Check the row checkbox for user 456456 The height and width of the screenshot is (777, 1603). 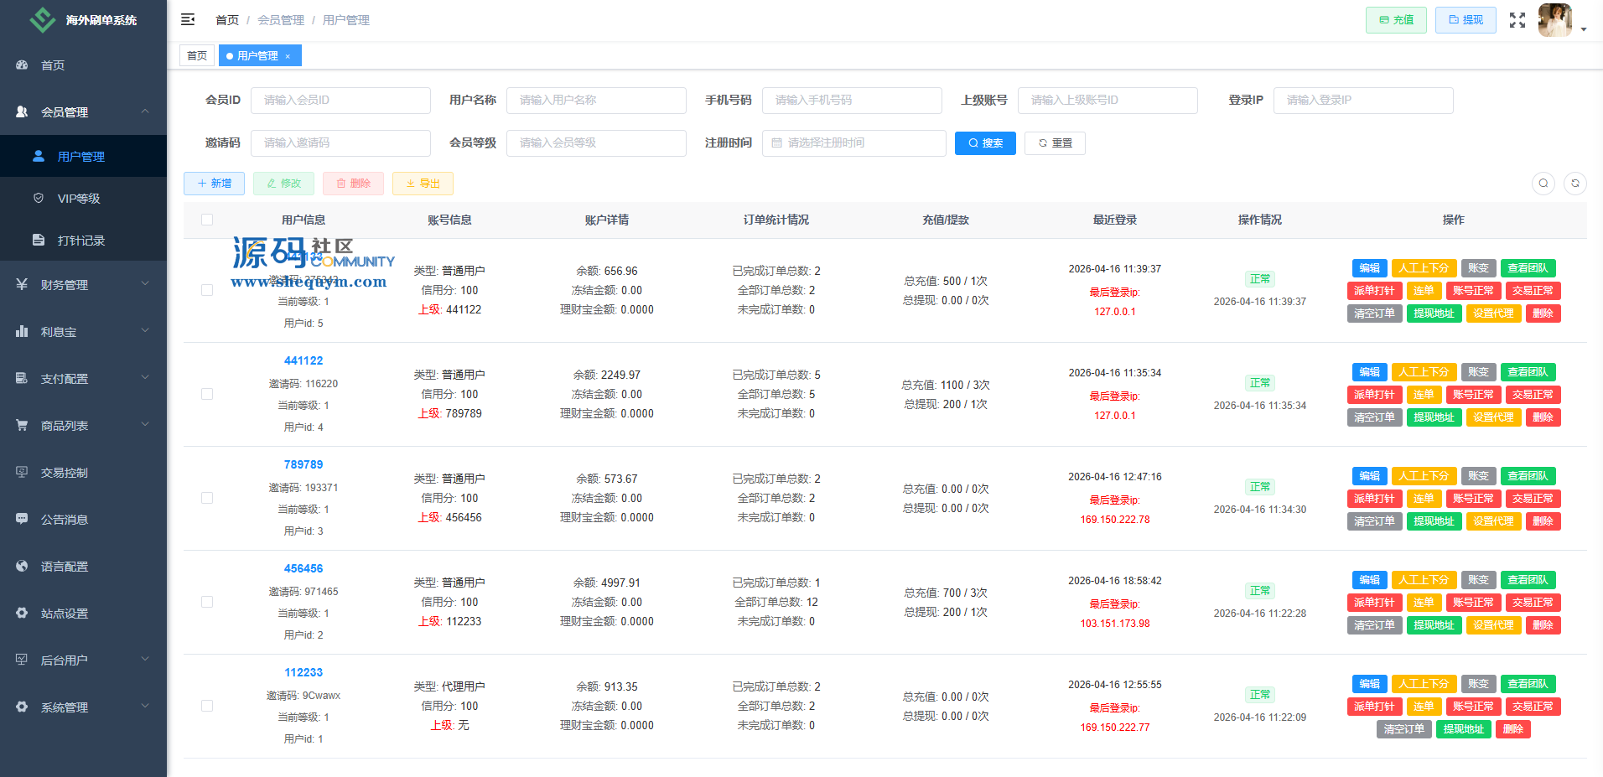pyautogui.click(x=207, y=602)
